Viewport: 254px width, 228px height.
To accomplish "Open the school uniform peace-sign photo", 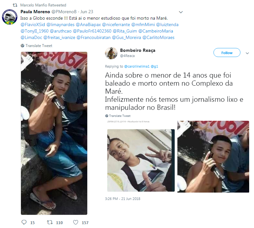I will coord(141,160).
